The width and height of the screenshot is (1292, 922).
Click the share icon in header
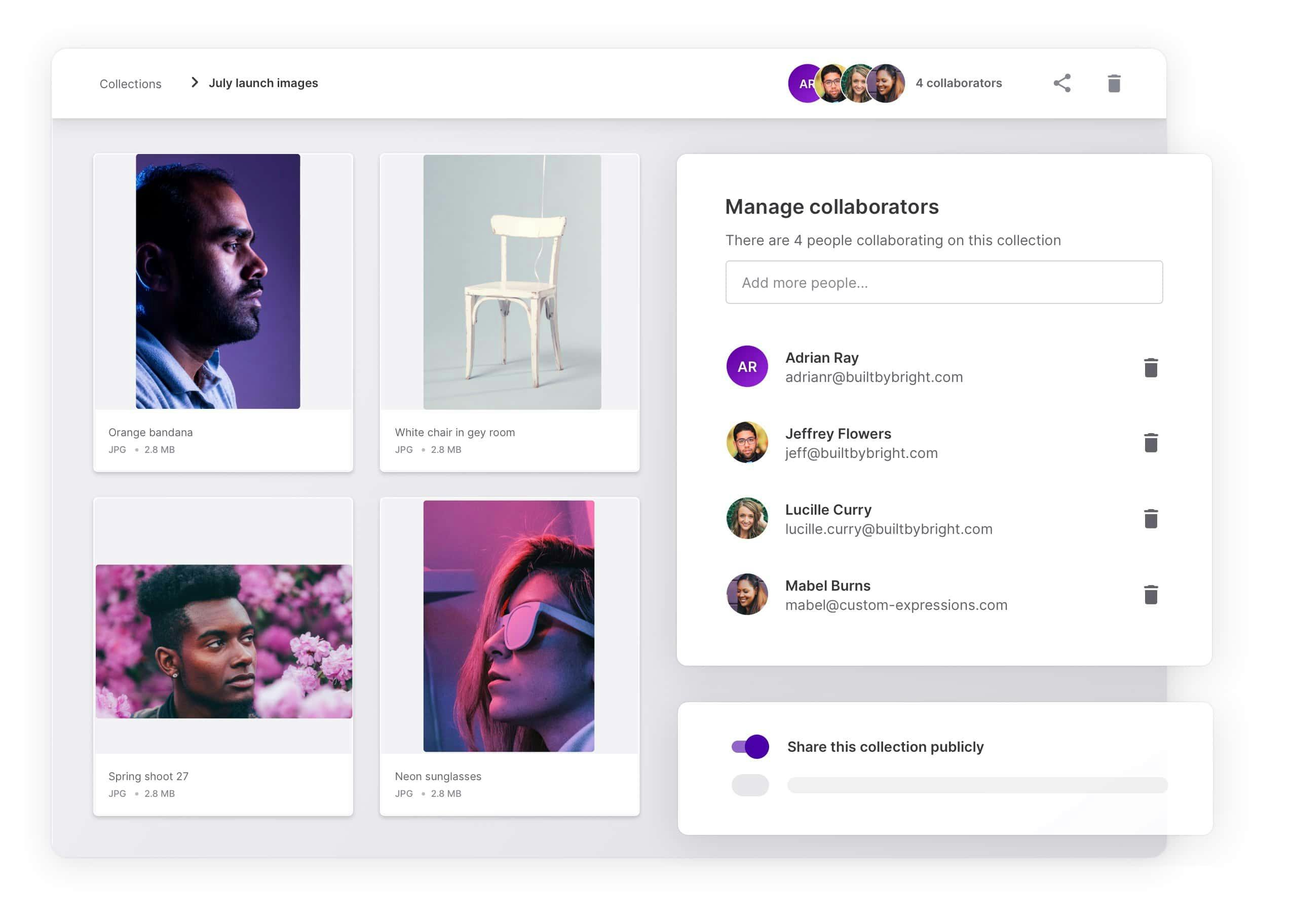(1061, 84)
